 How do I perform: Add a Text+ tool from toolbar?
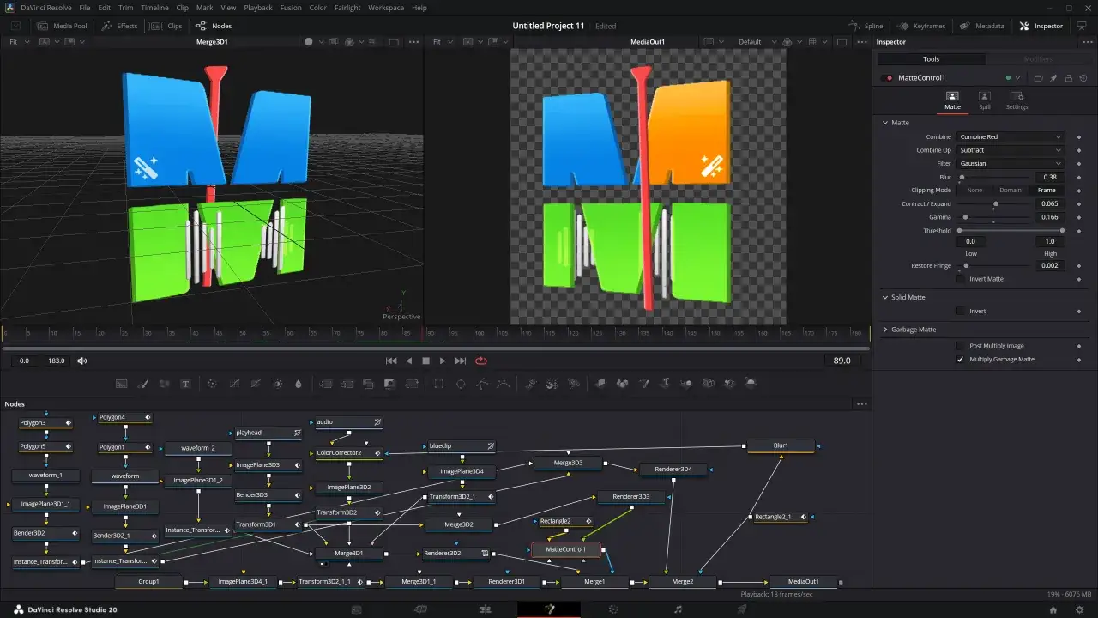[185, 384]
